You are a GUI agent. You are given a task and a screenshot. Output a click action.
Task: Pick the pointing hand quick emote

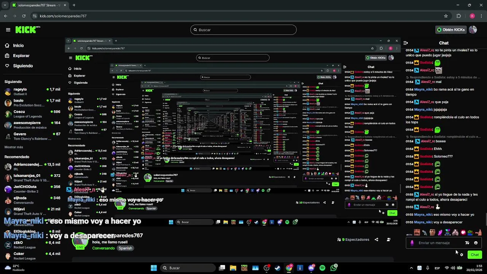pos(478,233)
